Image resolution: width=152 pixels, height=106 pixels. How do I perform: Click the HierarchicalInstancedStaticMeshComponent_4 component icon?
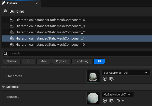point(12,20)
